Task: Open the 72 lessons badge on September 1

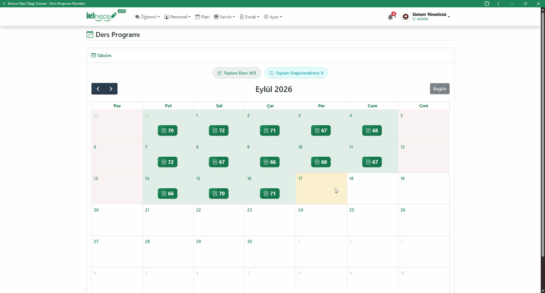Action: pyautogui.click(x=218, y=130)
